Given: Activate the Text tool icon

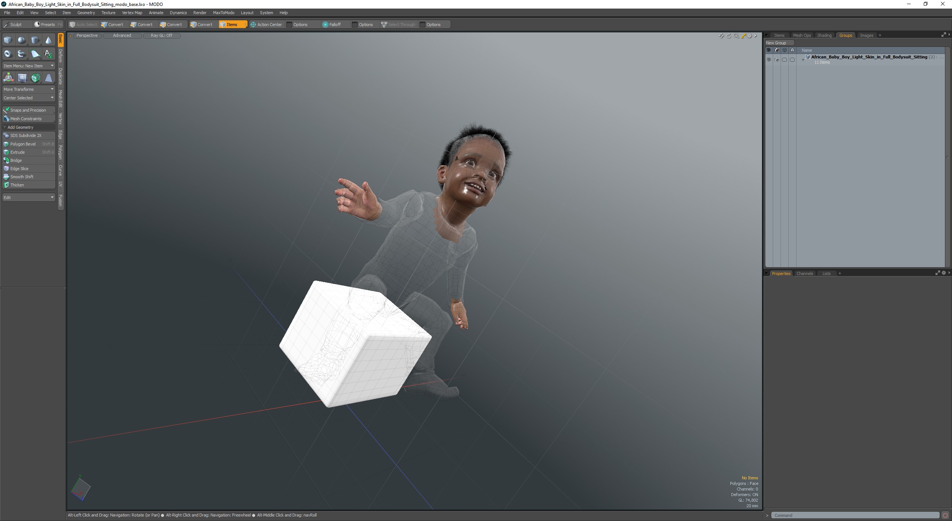Looking at the screenshot, I should click(x=49, y=54).
